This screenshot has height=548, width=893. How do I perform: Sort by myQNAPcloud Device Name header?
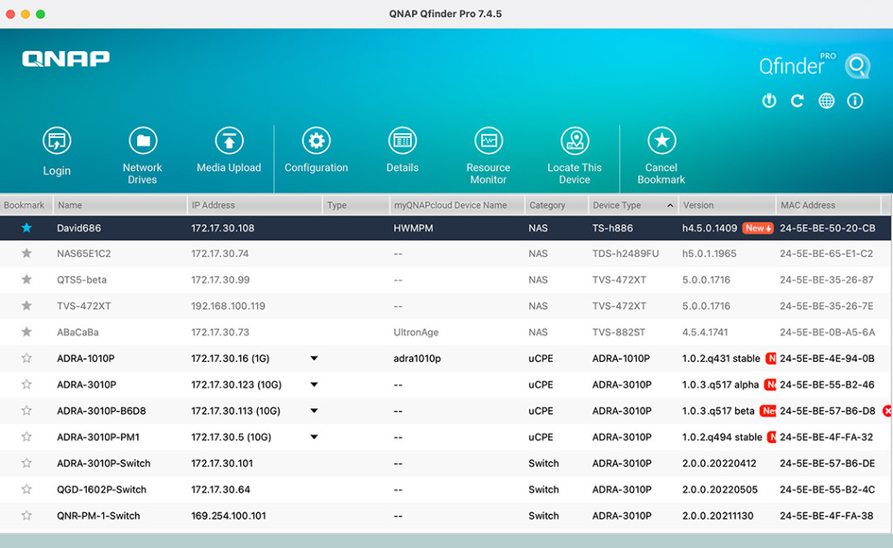click(456, 205)
